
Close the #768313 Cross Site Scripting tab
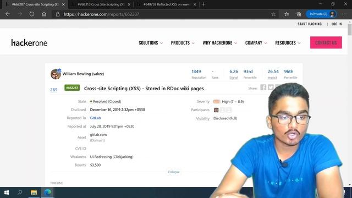point(129,4)
